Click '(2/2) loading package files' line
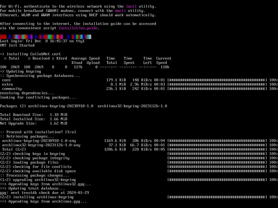Viewport: 278px width, 208px height. tap(29, 162)
